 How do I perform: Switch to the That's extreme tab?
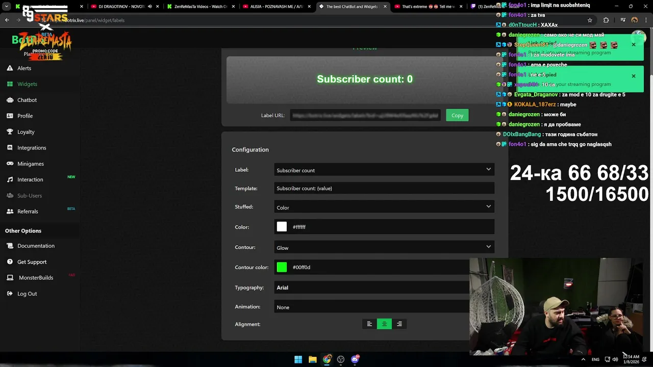(x=428, y=7)
